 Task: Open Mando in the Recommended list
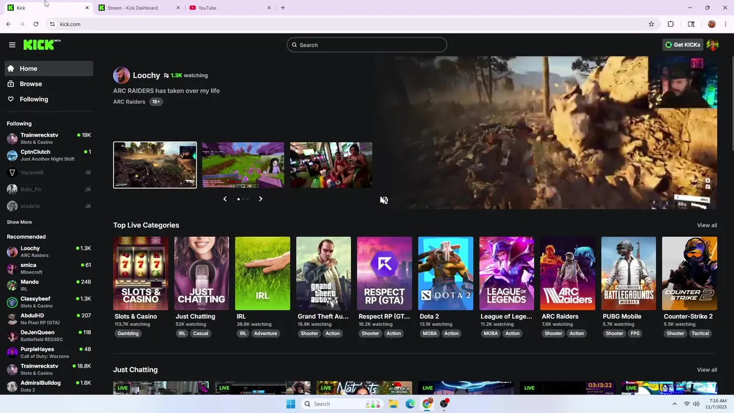point(49,285)
